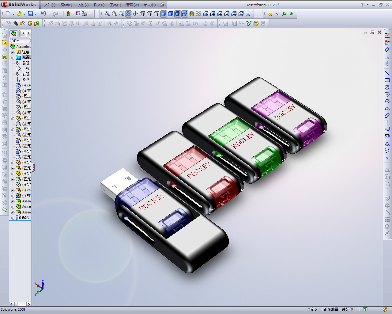Click the paperclip icon in the assembly toolbar

click(16, 23)
